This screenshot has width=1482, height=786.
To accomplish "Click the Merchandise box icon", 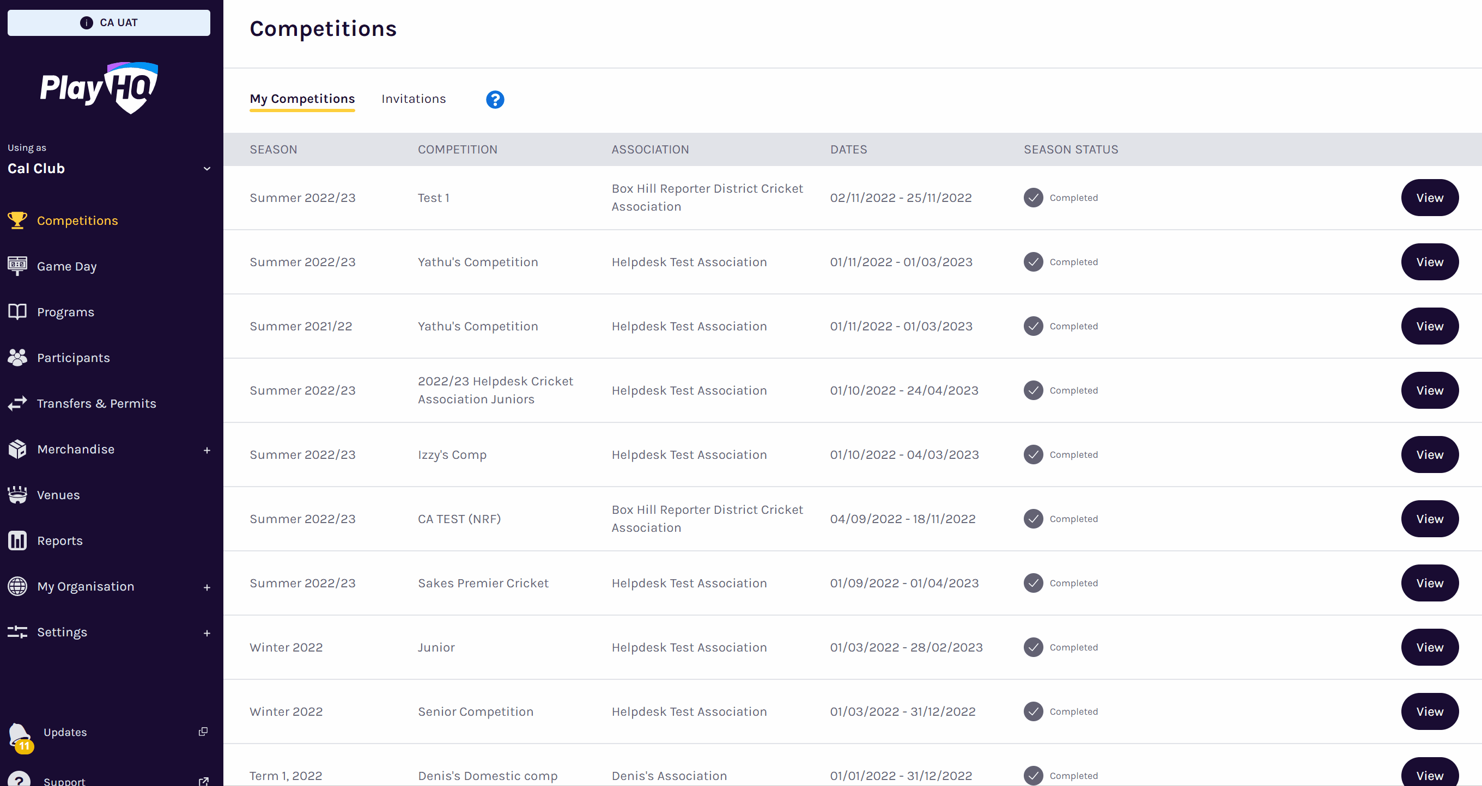I will point(17,449).
